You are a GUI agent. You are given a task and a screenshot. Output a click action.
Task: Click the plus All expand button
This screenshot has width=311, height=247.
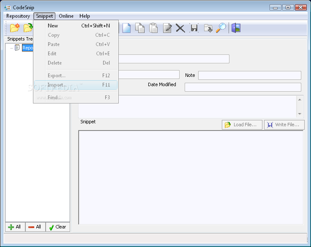pos(15,227)
